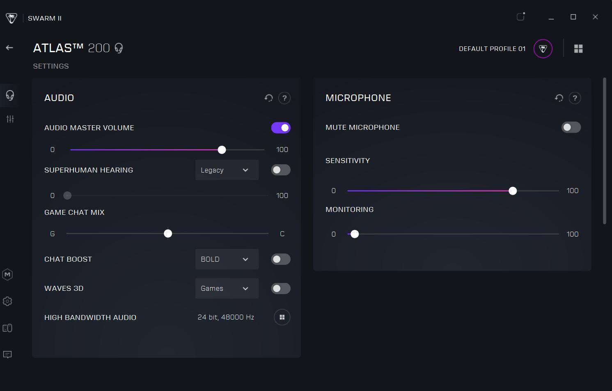Reset Audio settings to default
The width and height of the screenshot is (612, 391).
click(268, 98)
